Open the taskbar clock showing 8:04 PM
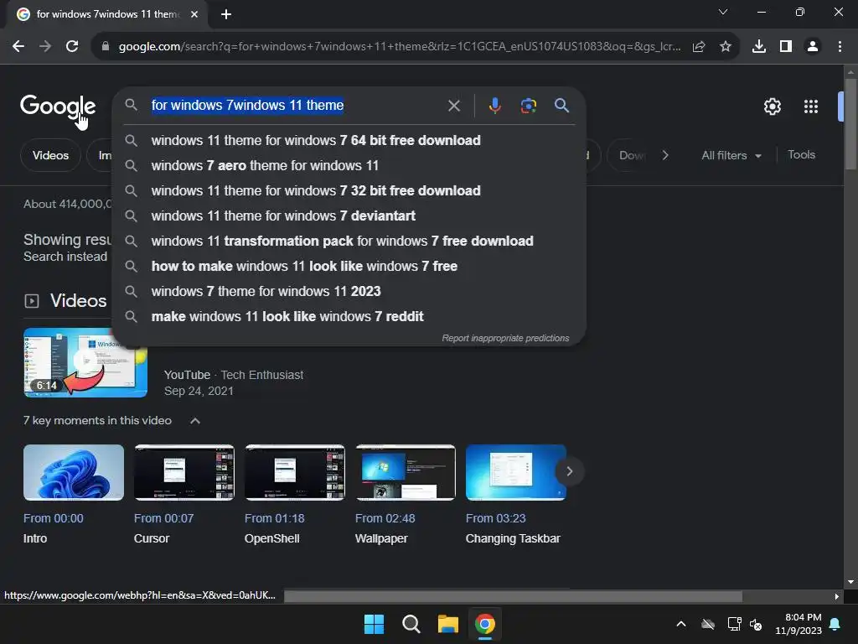The height and width of the screenshot is (644, 858). pos(798,624)
